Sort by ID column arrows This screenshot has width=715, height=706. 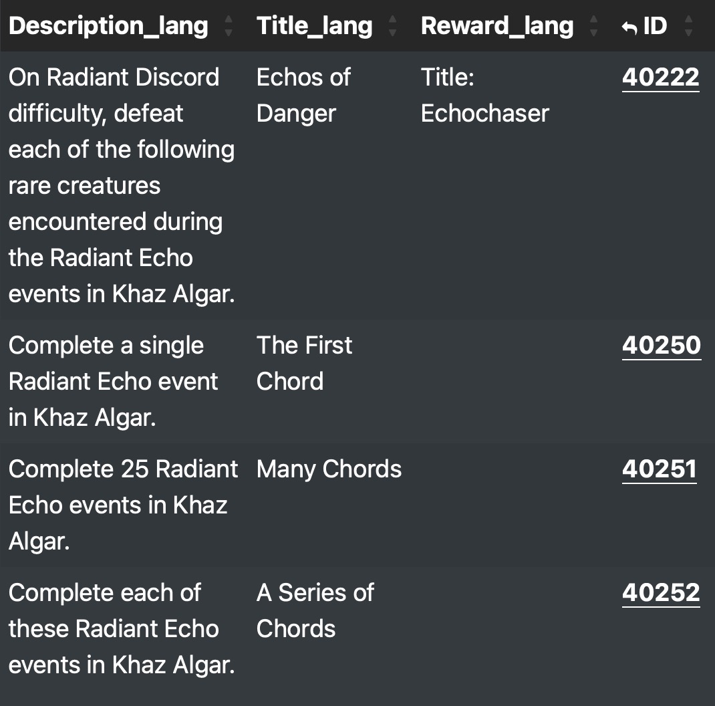688,26
